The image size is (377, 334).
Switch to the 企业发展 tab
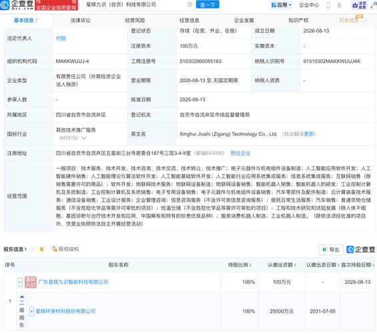pos(244,21)
